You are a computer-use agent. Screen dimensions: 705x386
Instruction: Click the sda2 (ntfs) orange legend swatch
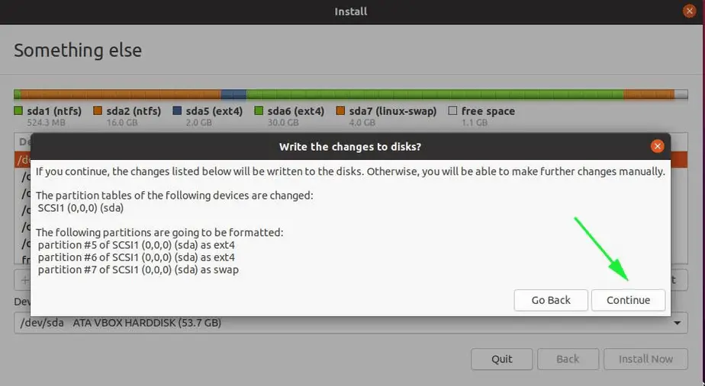click(x=98, y=110)
